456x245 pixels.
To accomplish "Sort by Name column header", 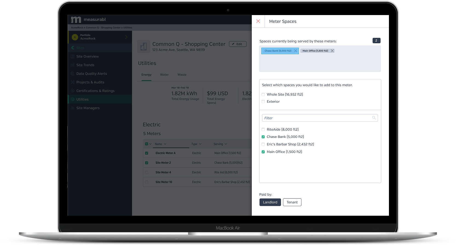I will tap(158, 144).
